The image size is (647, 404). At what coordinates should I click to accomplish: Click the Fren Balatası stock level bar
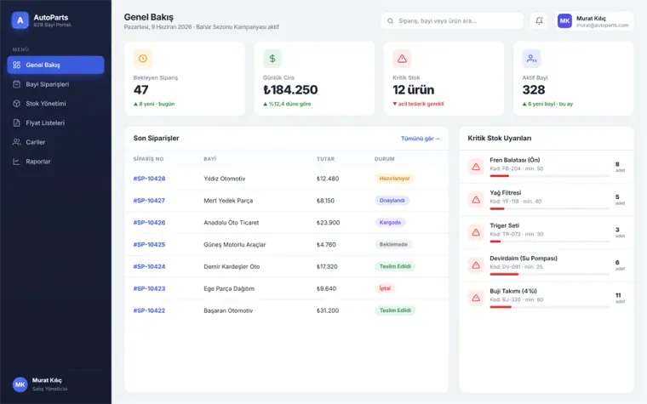[x=549, y=176]
